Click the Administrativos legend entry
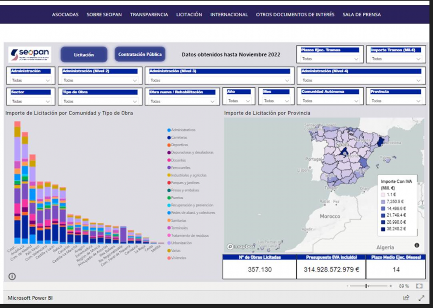433x308 pixels. click(181, 130)
